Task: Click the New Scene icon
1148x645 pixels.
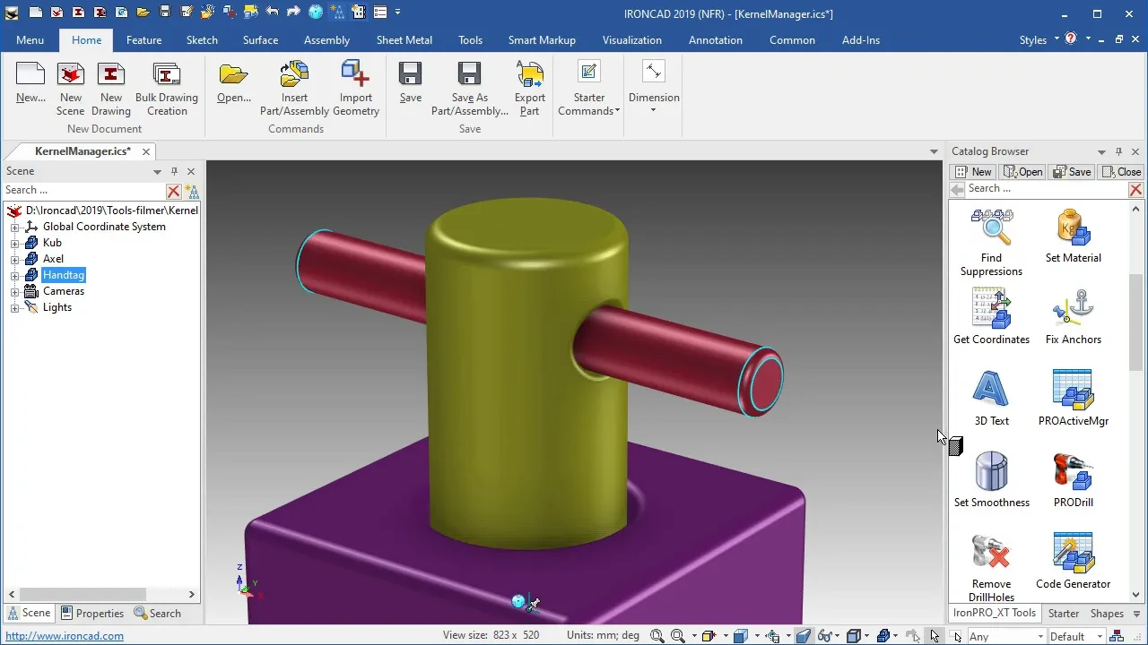Action: pyautogui.click(x=71, y=75)
